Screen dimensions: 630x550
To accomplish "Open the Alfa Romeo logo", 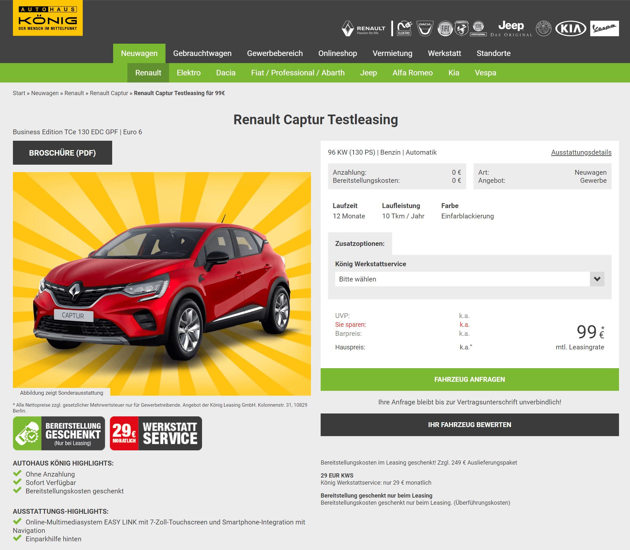I will (x=544, y=28).
